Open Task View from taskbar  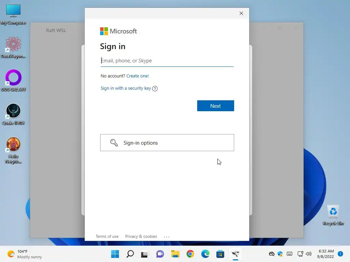click(145, 254)
